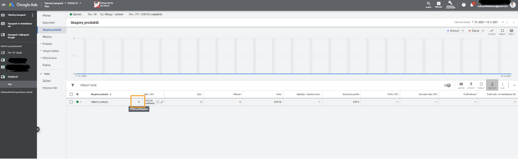
Task: Open the Přehled page
Action: coord(47,16)
